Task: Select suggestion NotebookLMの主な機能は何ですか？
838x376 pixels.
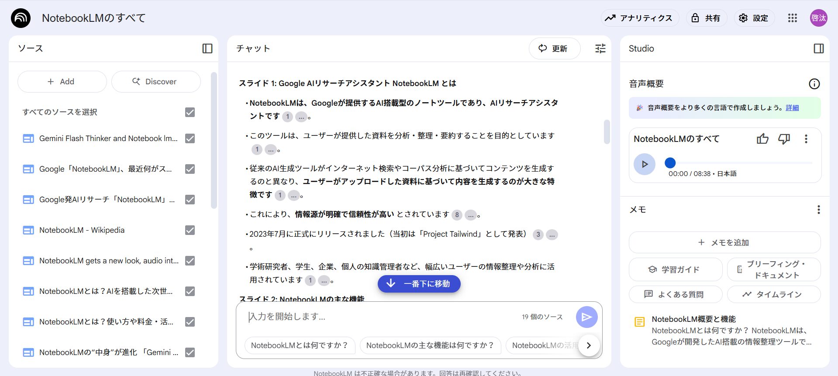Action: 430,345
